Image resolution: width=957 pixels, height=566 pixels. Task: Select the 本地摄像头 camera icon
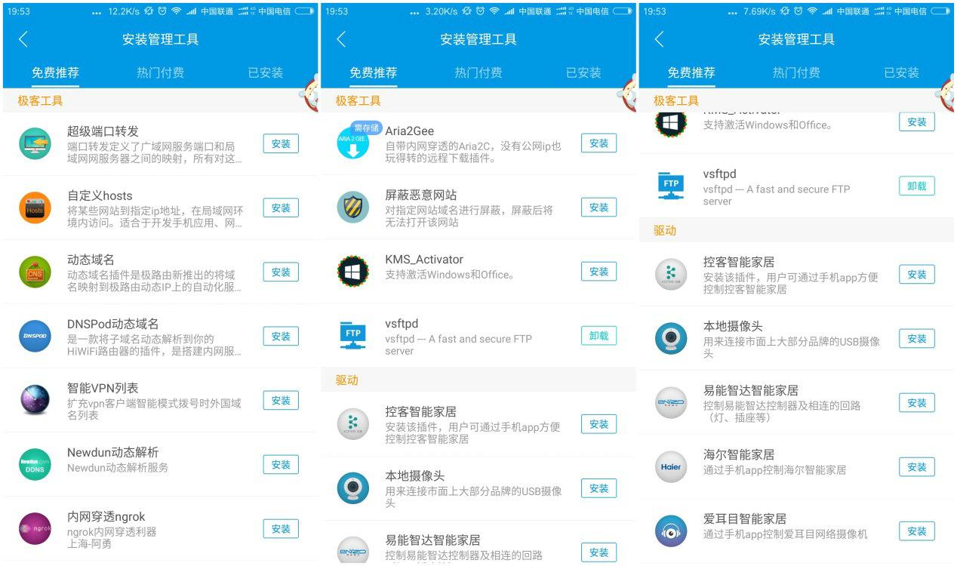tap(352, 488)
